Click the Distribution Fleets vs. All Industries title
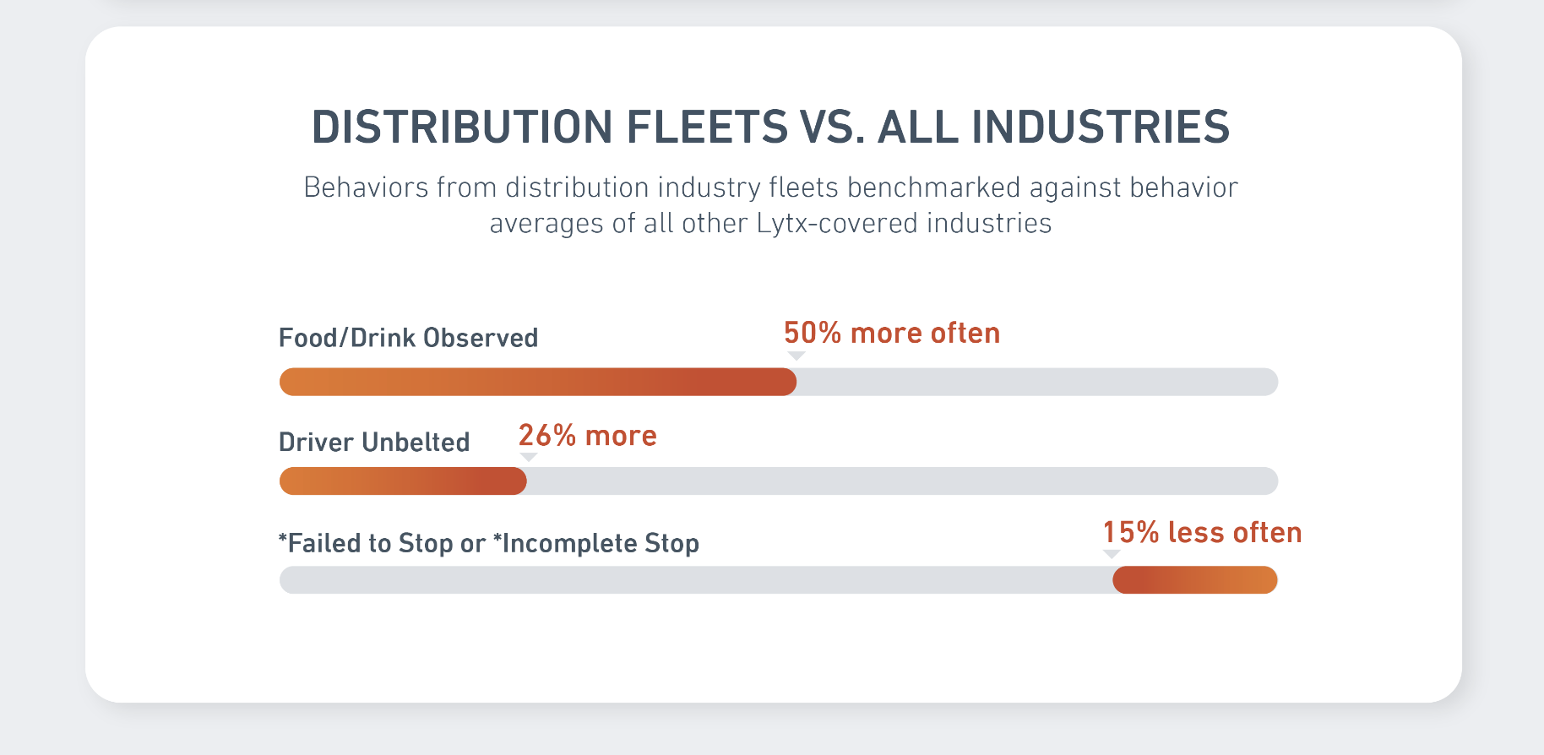This screenshot has height=755, width=1544. pyautogui.click(x=770, y=128)
